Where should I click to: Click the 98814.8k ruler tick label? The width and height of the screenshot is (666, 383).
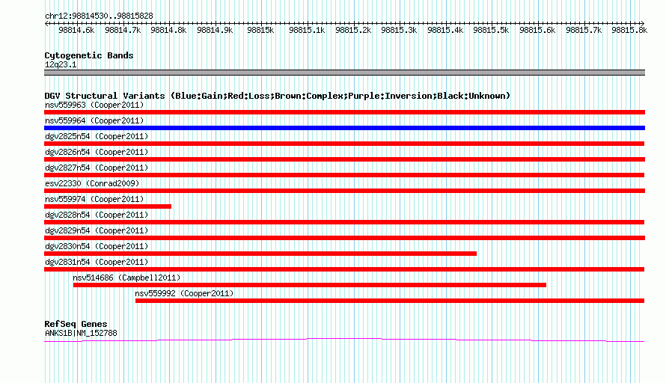click(168, 31)
